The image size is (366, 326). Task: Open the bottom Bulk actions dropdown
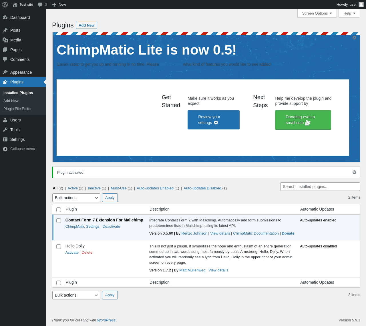point(76,295)
